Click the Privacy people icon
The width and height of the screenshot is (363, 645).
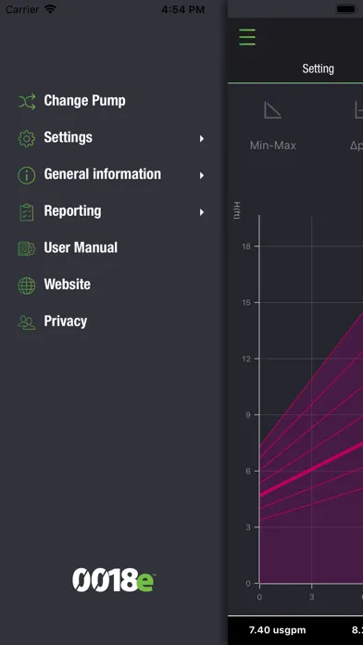[x=27, y=322]
